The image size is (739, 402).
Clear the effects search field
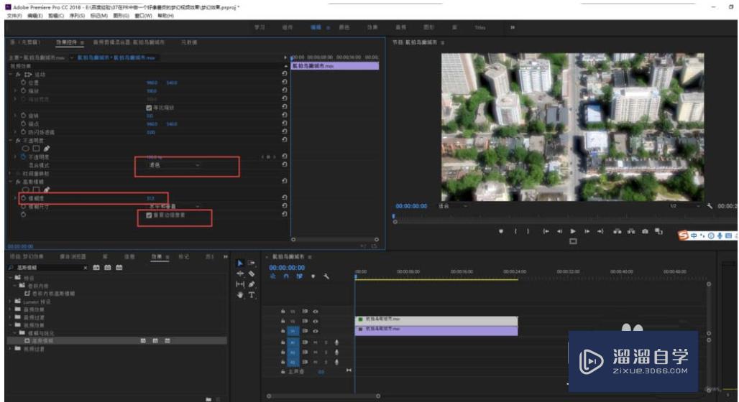(x=86, y=267)
